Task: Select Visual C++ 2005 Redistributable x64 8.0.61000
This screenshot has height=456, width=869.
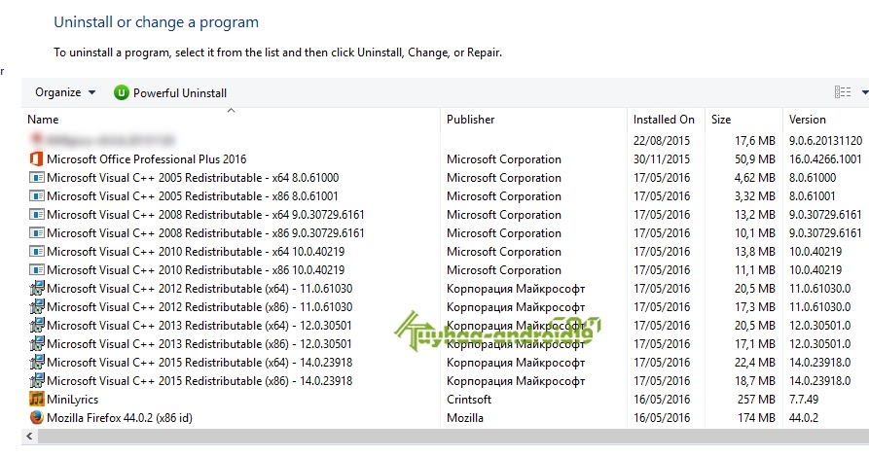Action: 193,178
